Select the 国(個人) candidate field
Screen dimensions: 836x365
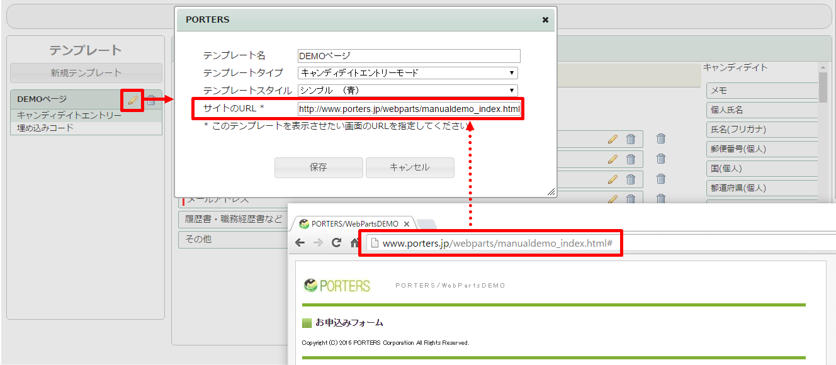(x=762, y=169)
